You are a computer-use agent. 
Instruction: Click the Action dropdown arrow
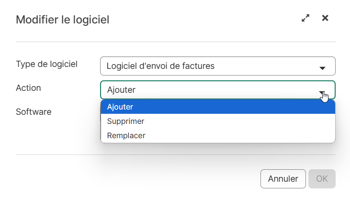pos(322,92)
